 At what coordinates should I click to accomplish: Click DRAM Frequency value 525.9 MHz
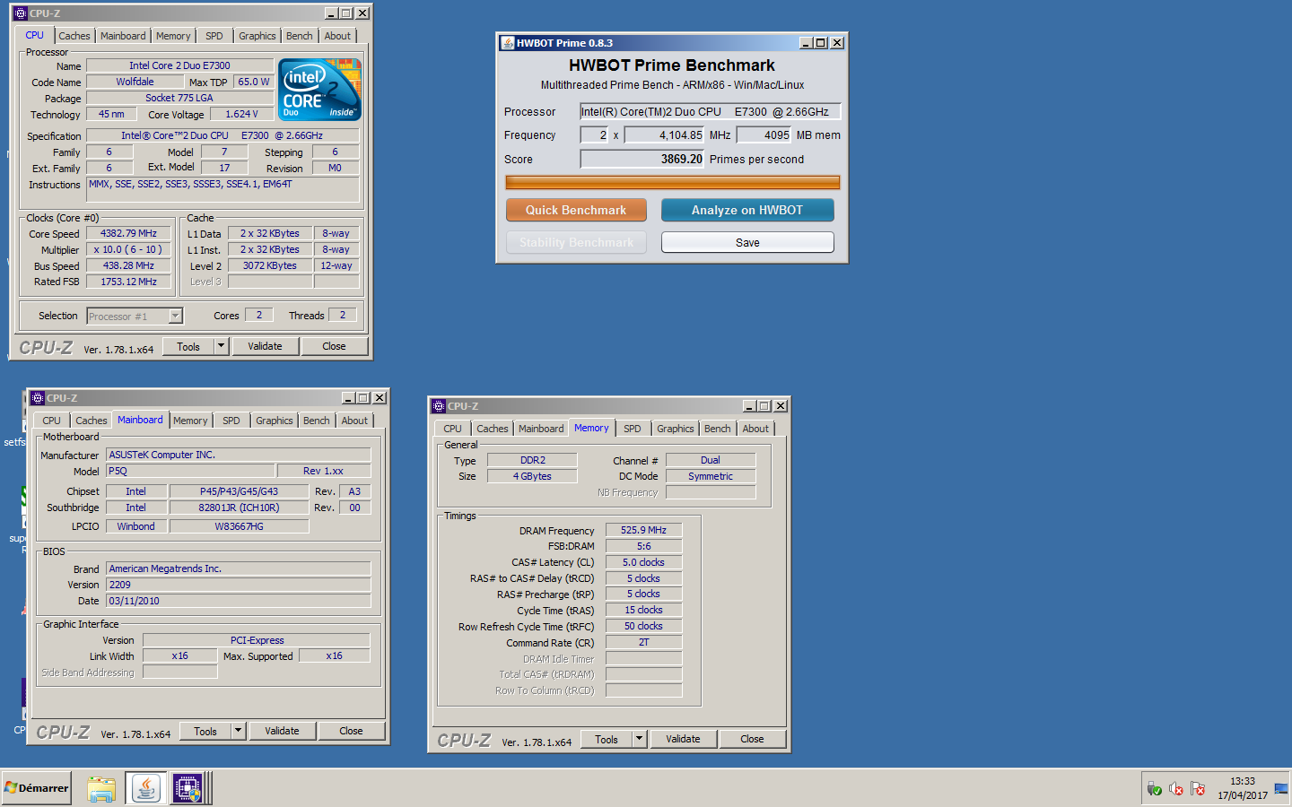pos(643,530)
